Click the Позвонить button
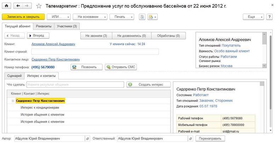Image resolution: width=276 pixels, height=143 pixels. pos(86,67)
